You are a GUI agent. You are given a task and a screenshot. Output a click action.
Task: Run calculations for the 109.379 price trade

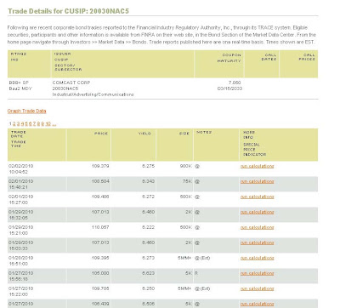coord(257,166)
